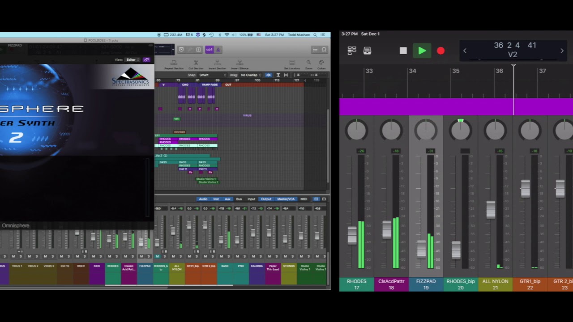The width and height of the screenshot is (573, 322).
Task: Mute the KALIMBA channel in Logic mixer
Action: tap(253, 256)
